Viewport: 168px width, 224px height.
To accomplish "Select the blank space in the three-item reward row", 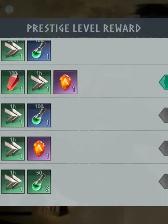I will pyautogui.click(x=118, y=82).
